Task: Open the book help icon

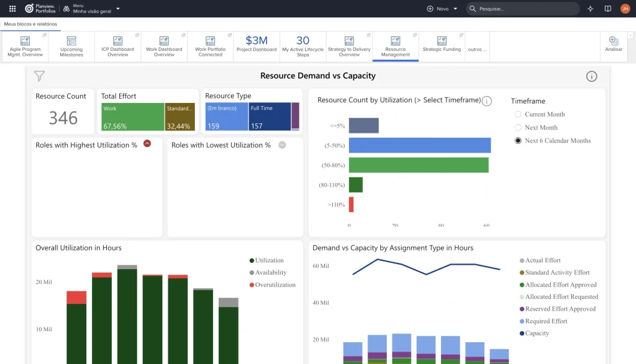Action: (x=607, y=9)
